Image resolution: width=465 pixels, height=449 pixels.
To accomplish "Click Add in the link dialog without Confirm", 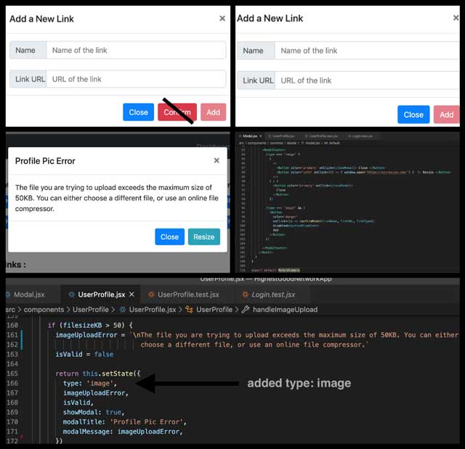I will [x=446, y=115].
